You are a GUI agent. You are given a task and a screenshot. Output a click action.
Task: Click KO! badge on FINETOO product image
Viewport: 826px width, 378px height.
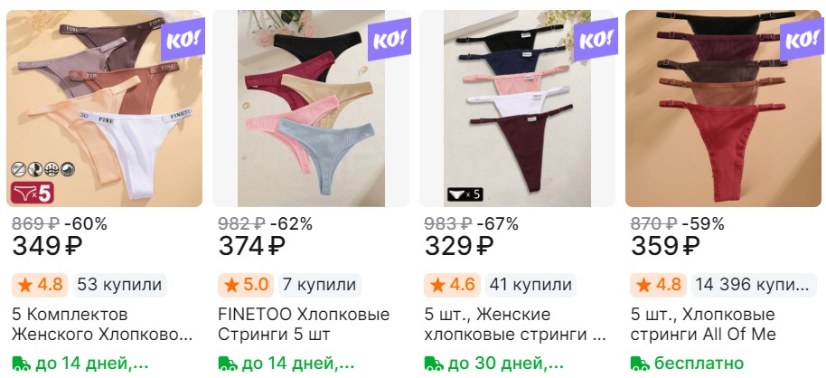click(390, 39)
